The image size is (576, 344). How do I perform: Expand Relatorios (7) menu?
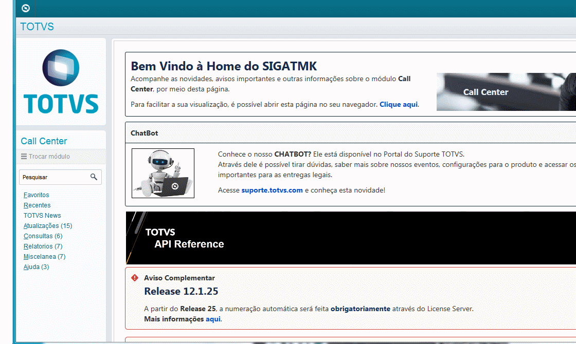[x=43, y=246]
